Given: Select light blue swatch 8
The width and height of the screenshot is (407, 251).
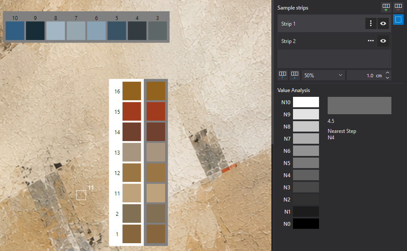Looking at the screenshot, I should [x=55, y=31].
